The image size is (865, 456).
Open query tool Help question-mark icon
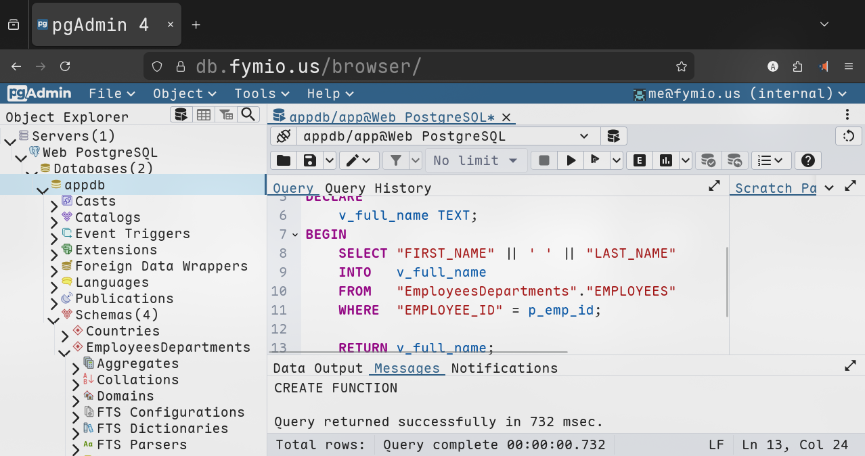pos(807,160)
